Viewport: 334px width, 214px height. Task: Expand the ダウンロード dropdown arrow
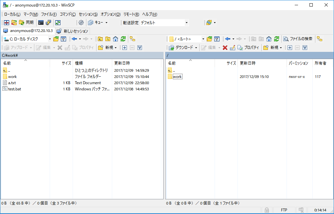click(196, 48)
